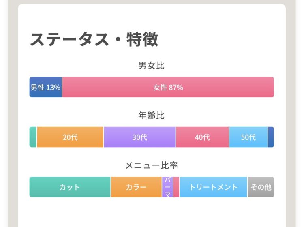Click the unlabeled dark blue segment after 50代
Viewport: 304px width, 227px height.
[271, 137]
